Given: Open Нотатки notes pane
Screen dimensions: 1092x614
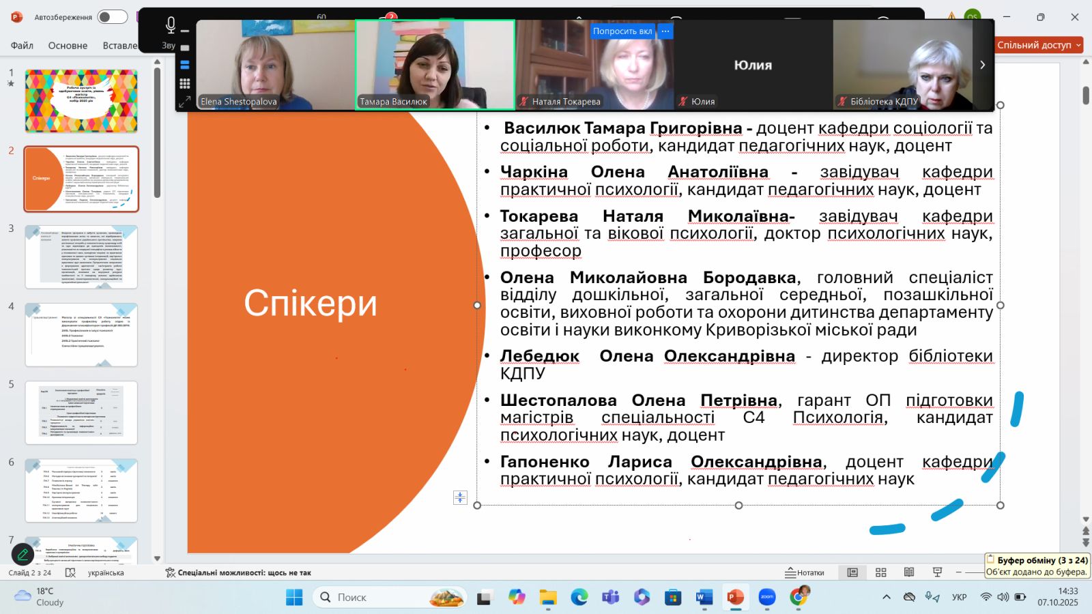Looking at the screenshot, I should 805,572.
